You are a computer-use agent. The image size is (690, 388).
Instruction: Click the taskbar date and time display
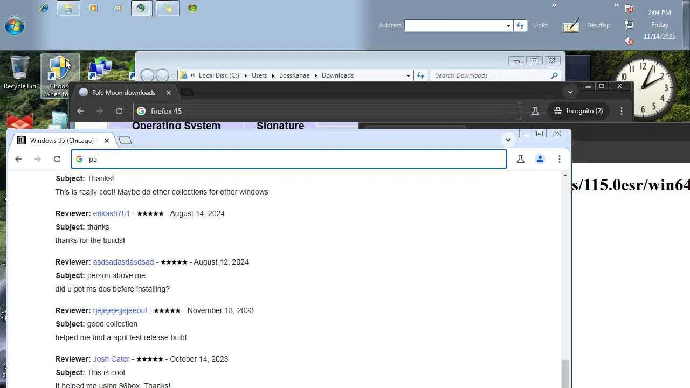coord(659,25)
